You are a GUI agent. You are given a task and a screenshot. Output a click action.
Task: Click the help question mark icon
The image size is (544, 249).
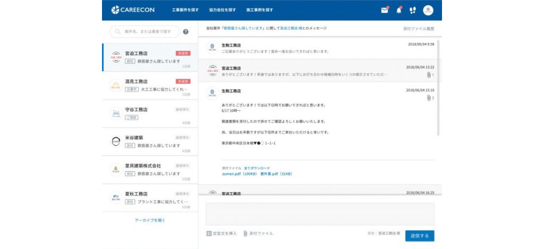click(185, 31)
